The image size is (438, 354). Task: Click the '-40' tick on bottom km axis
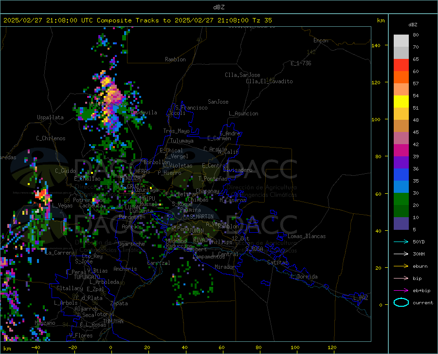(x=36, y=348)
